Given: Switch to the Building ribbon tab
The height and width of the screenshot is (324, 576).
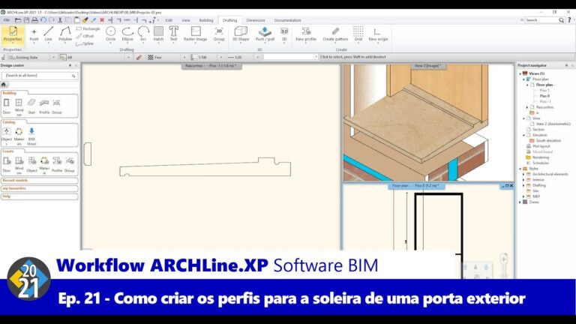Looking at the screenshot, I should [206, 20].
